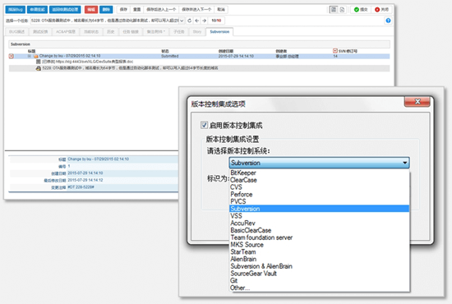
Task: Choose Other... from the list
Action: (319, 288)
